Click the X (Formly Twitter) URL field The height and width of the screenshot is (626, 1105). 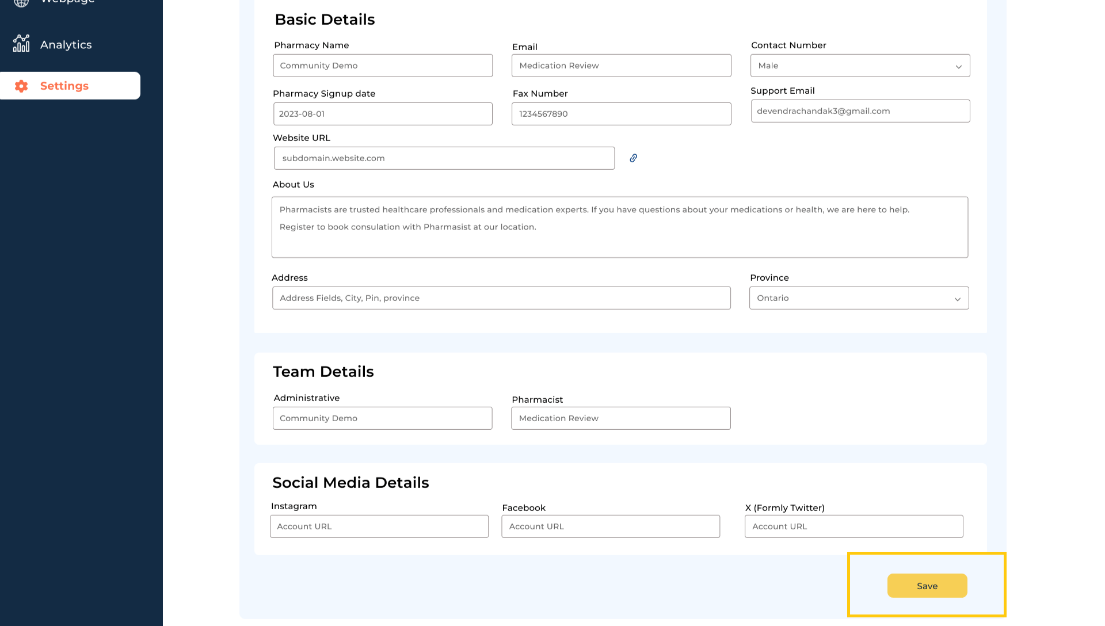(x=853, y=526)
